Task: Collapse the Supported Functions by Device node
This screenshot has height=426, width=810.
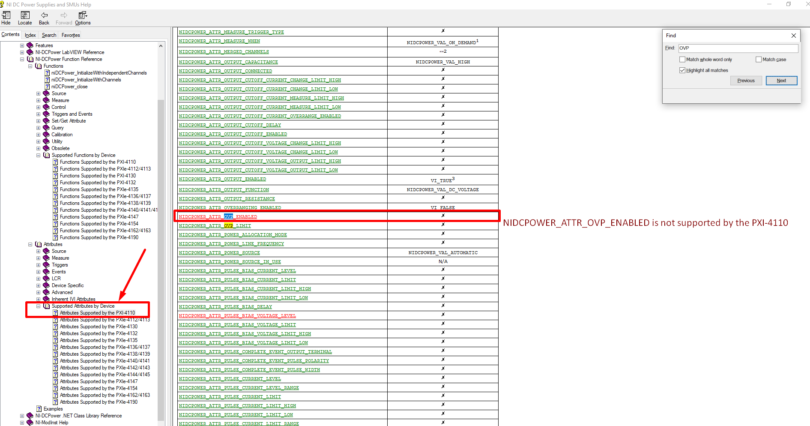Action: (38, 155)
